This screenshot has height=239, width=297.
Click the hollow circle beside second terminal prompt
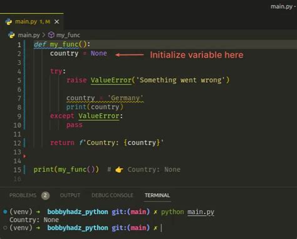pyautogui.click(x=5, y=228)
